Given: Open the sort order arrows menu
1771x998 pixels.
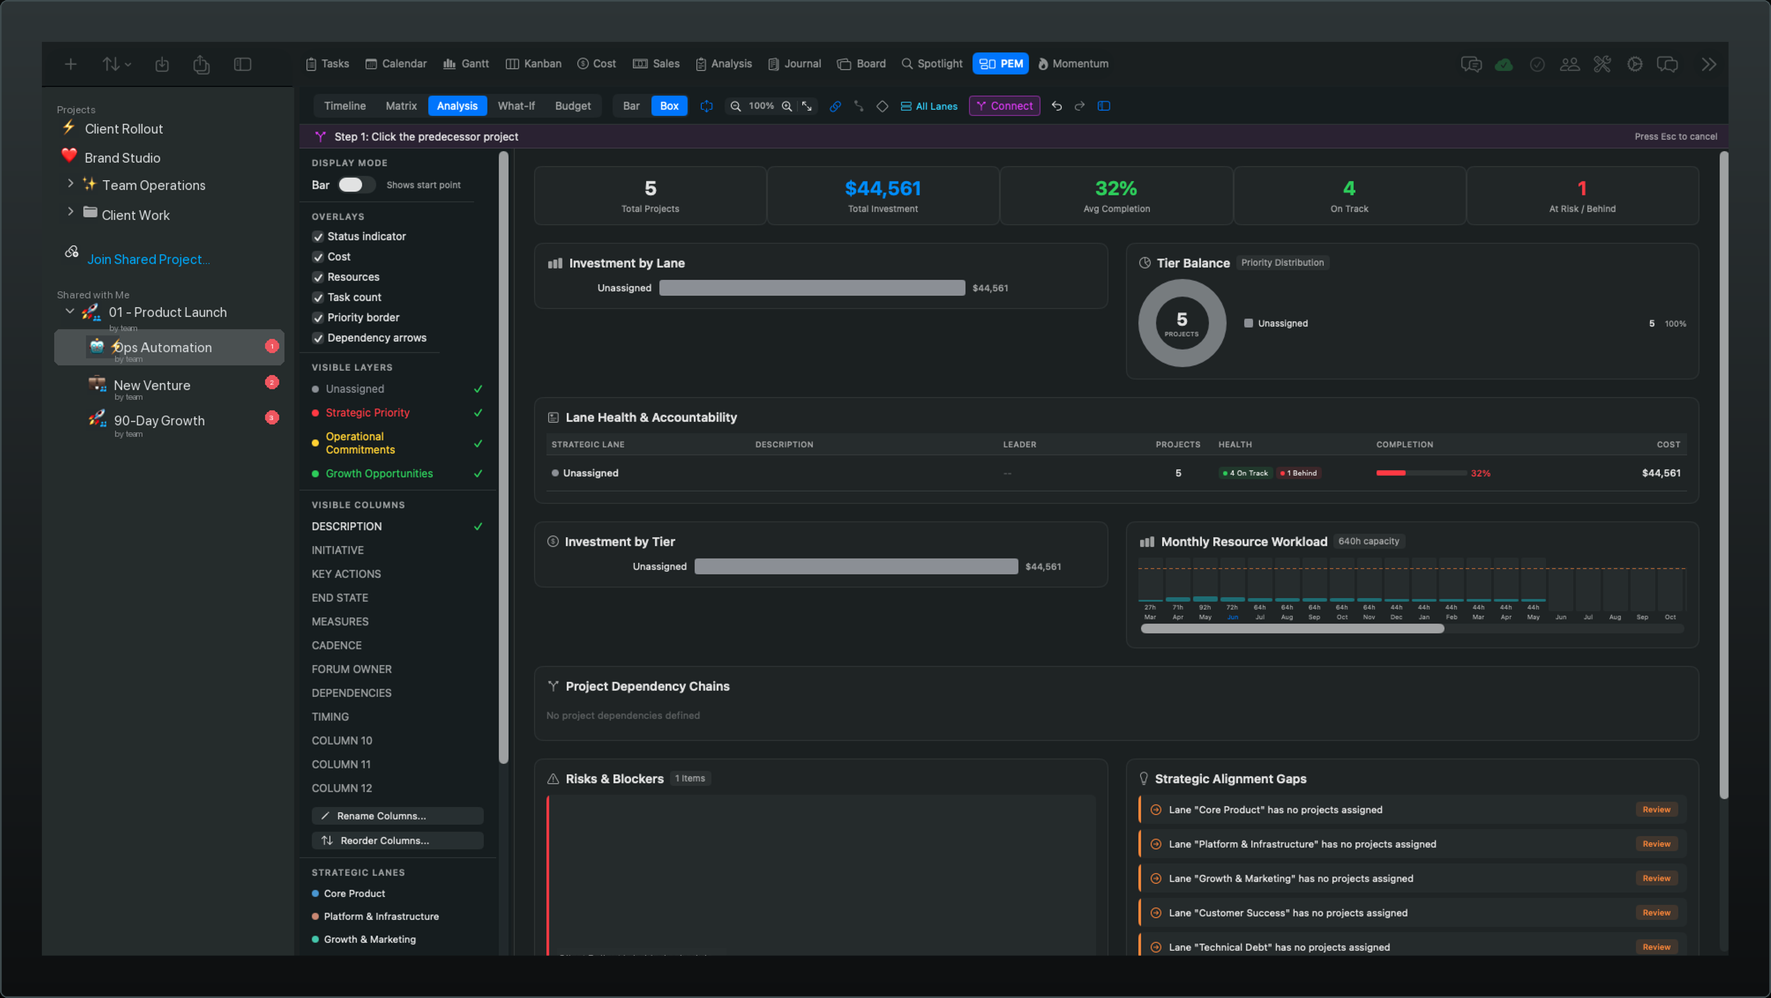Looking at the screenshot, I should click(116, 64).
